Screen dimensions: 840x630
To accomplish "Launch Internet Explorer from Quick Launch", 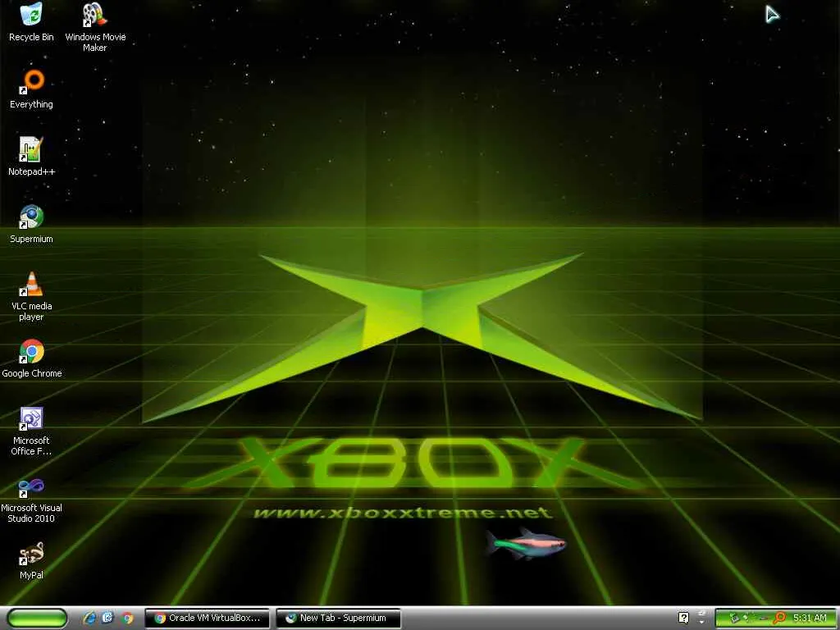I will [x=89, y=618].
